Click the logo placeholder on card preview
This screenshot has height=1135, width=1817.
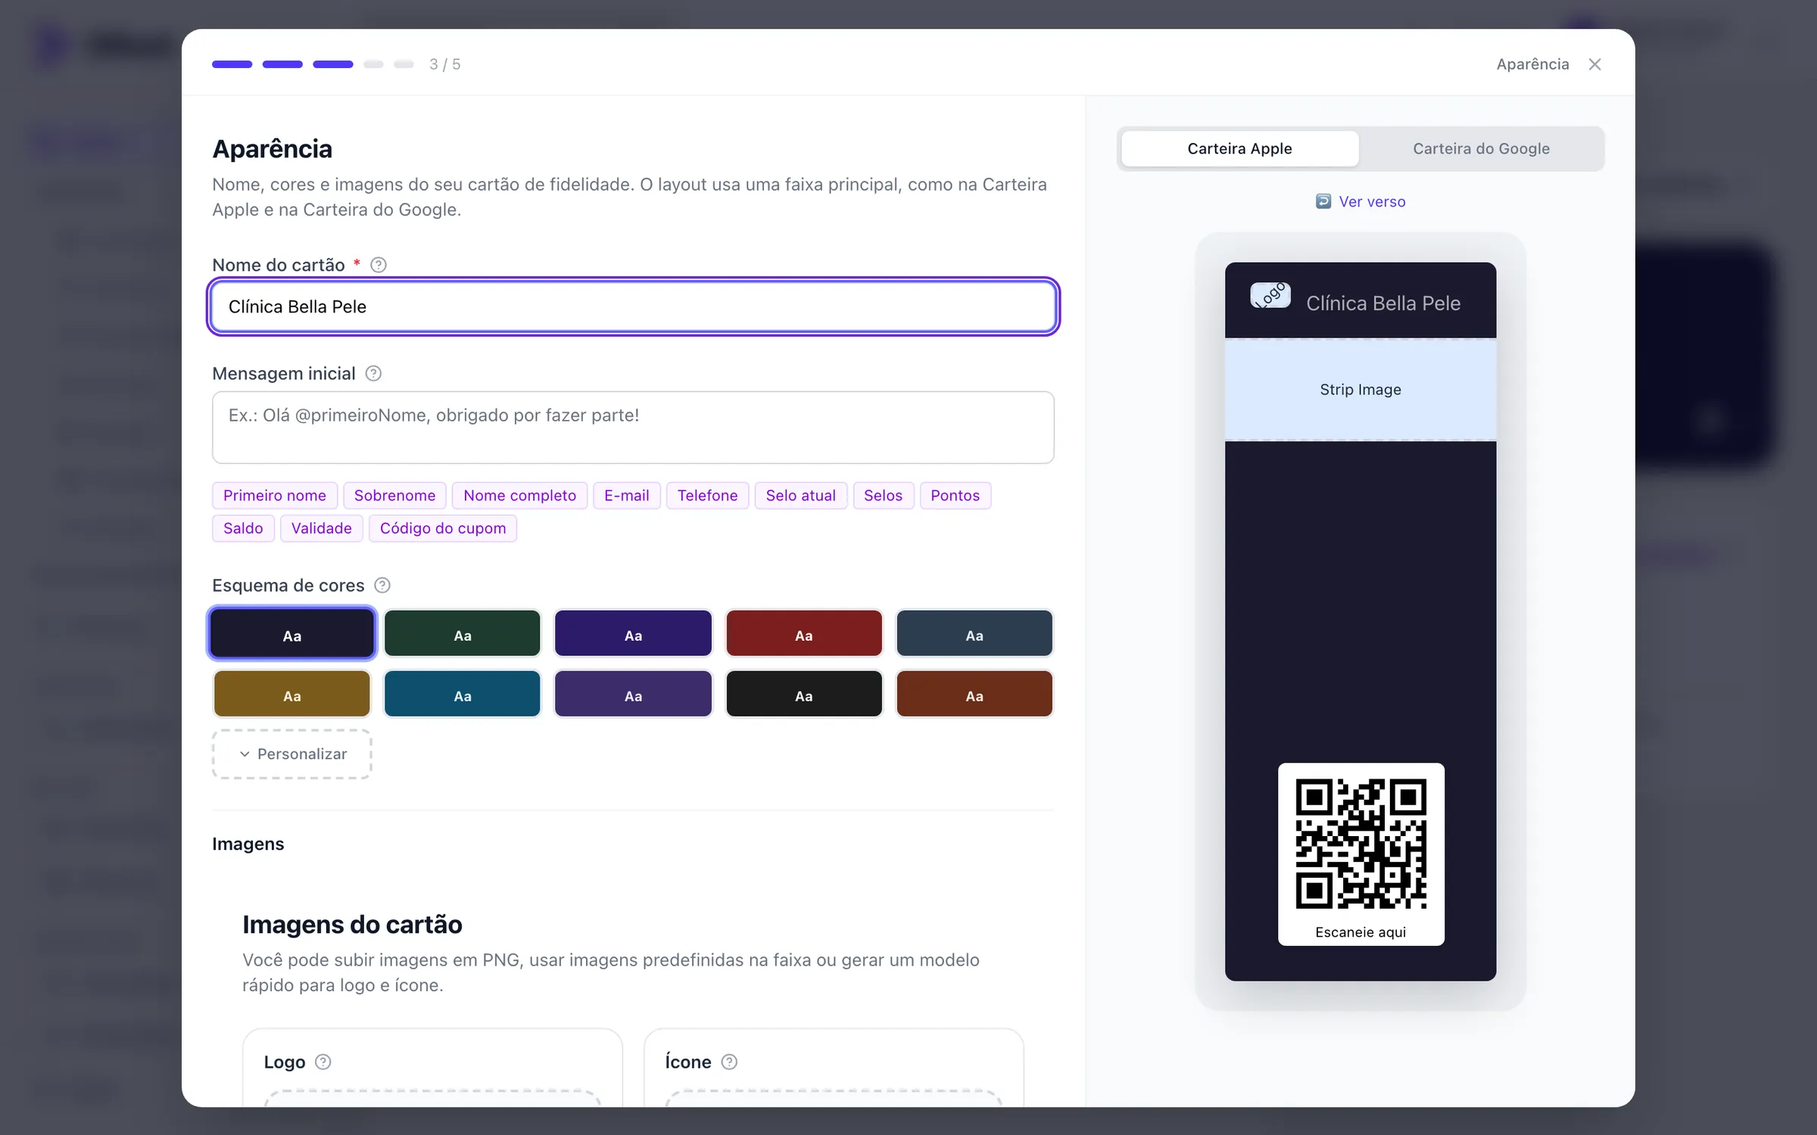pyautogui.click(x=1270, y=295)
